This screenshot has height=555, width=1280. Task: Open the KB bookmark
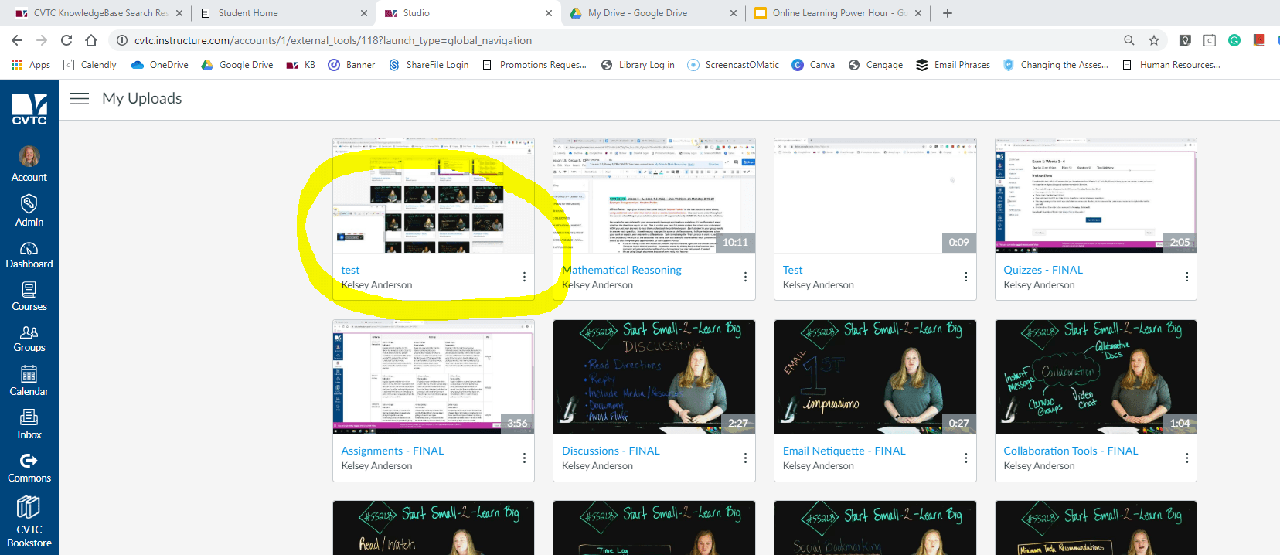click(x=301, y=65)
